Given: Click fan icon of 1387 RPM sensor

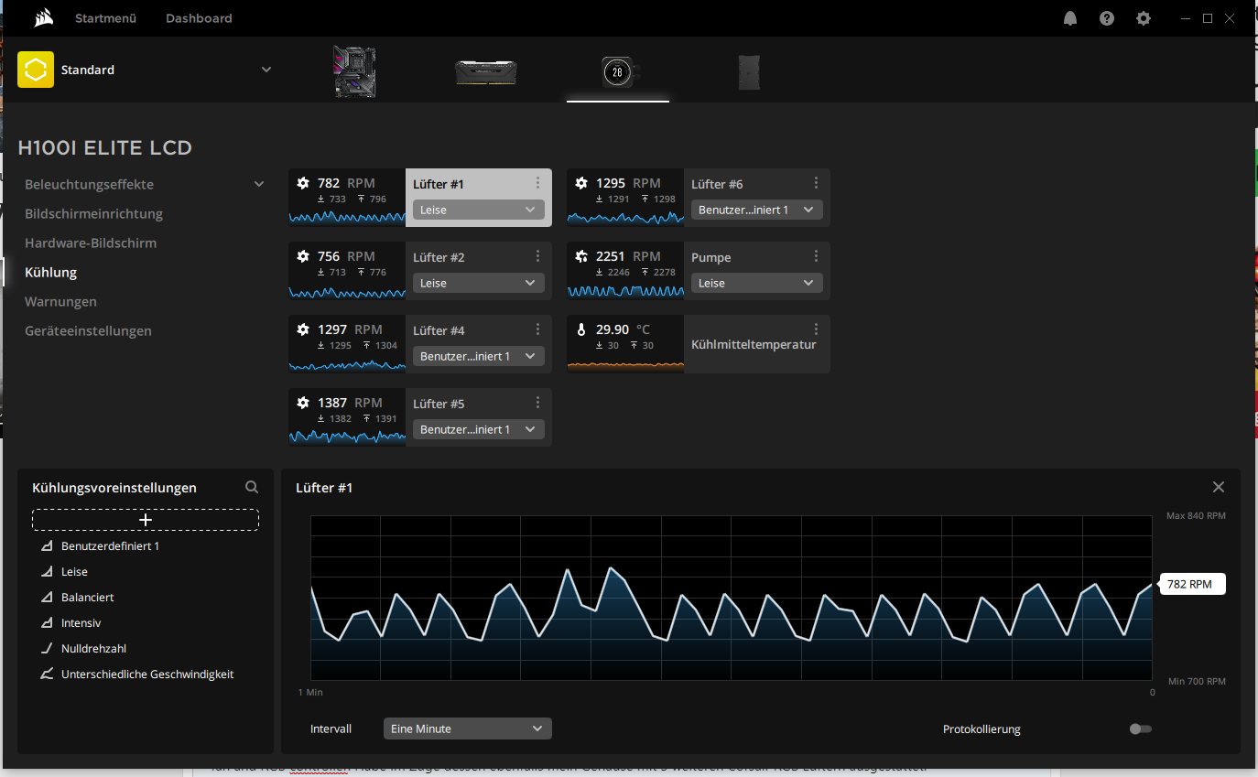Looking at the screenshot, I should (x=303, y=403).
